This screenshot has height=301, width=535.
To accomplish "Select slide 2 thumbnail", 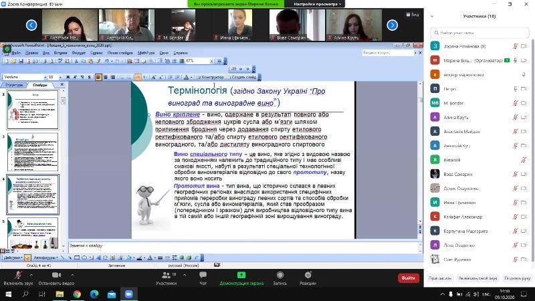I will [x=33, y=110].
